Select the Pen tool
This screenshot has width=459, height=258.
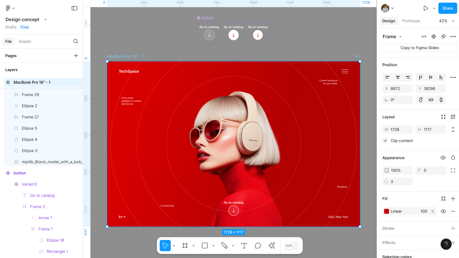coord(224,246)
